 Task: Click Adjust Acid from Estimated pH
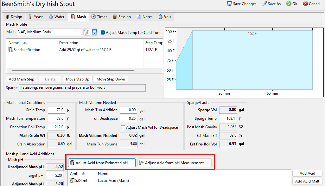click(101, 163)
